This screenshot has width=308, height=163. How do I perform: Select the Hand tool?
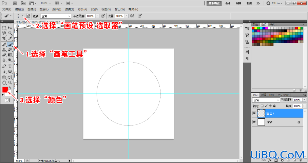pyautogui.click(x=4, y=83)
